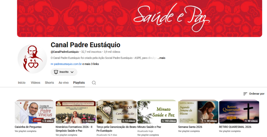The height and width of the screenshot is (137, 267).
Task: Open Retiro Quaresmal 2026 playlist thumbnail
Action: click(239, 112)
